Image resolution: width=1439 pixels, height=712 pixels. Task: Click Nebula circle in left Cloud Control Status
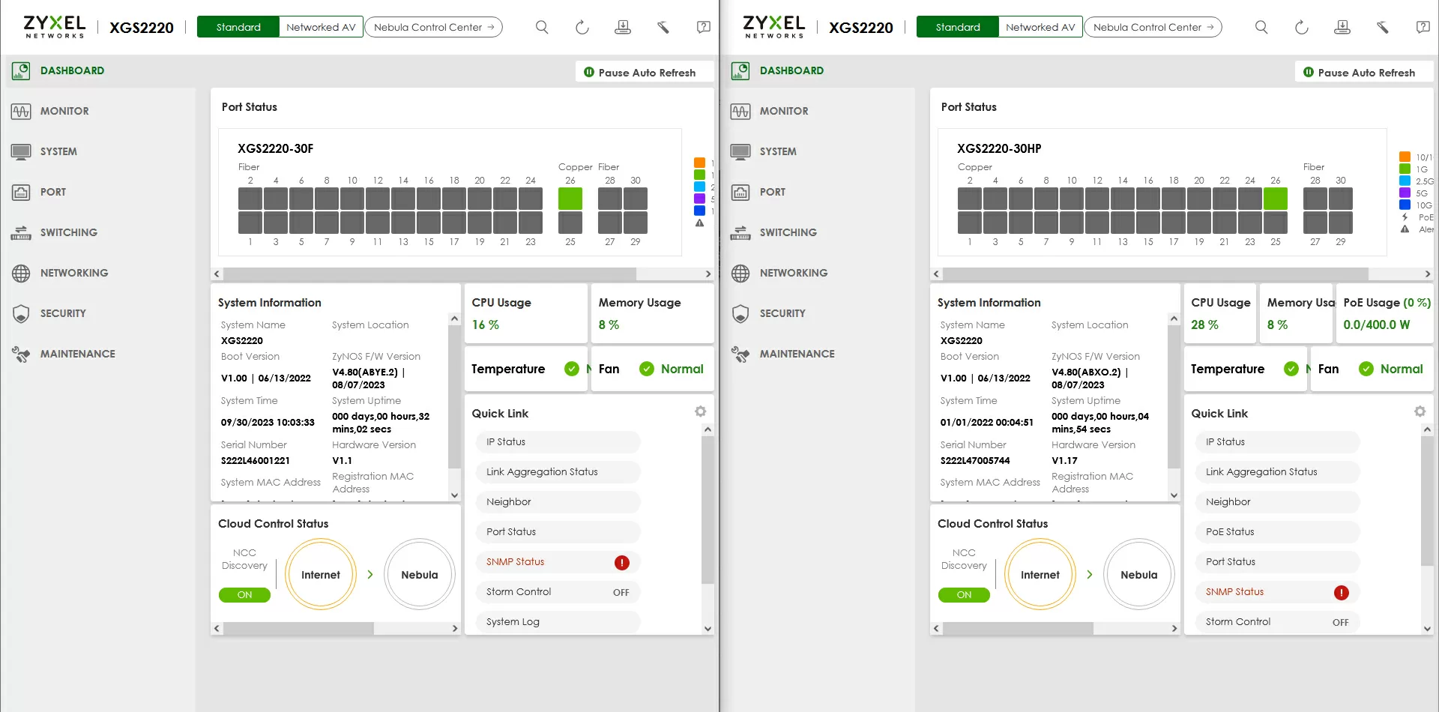click(x=420, y=575)
